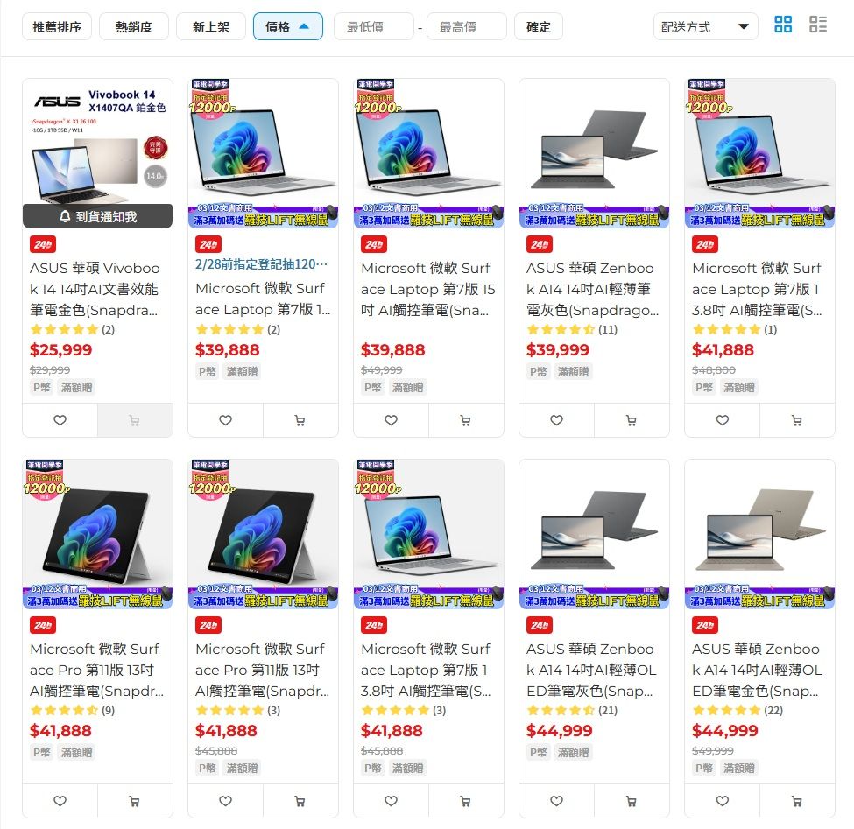Screen dimensions: 854x829
Task: Add ASUS Zenbook A14 $39,999 to cart
Action: point(632,420)
